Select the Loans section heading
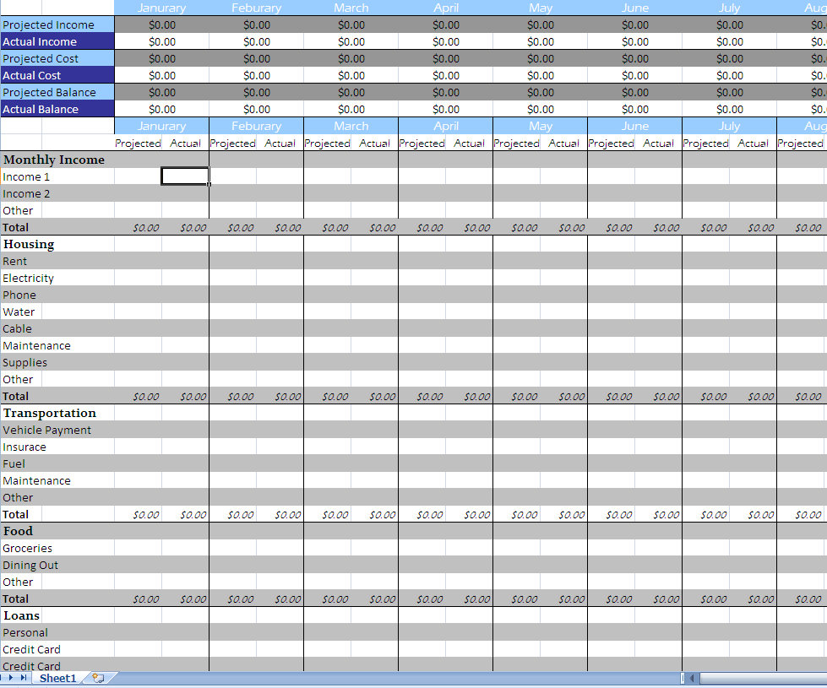 (21, 615)
